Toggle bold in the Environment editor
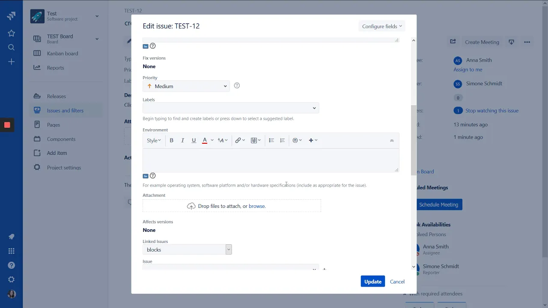This screenshot has height=308, width=548. click(172, 140)
